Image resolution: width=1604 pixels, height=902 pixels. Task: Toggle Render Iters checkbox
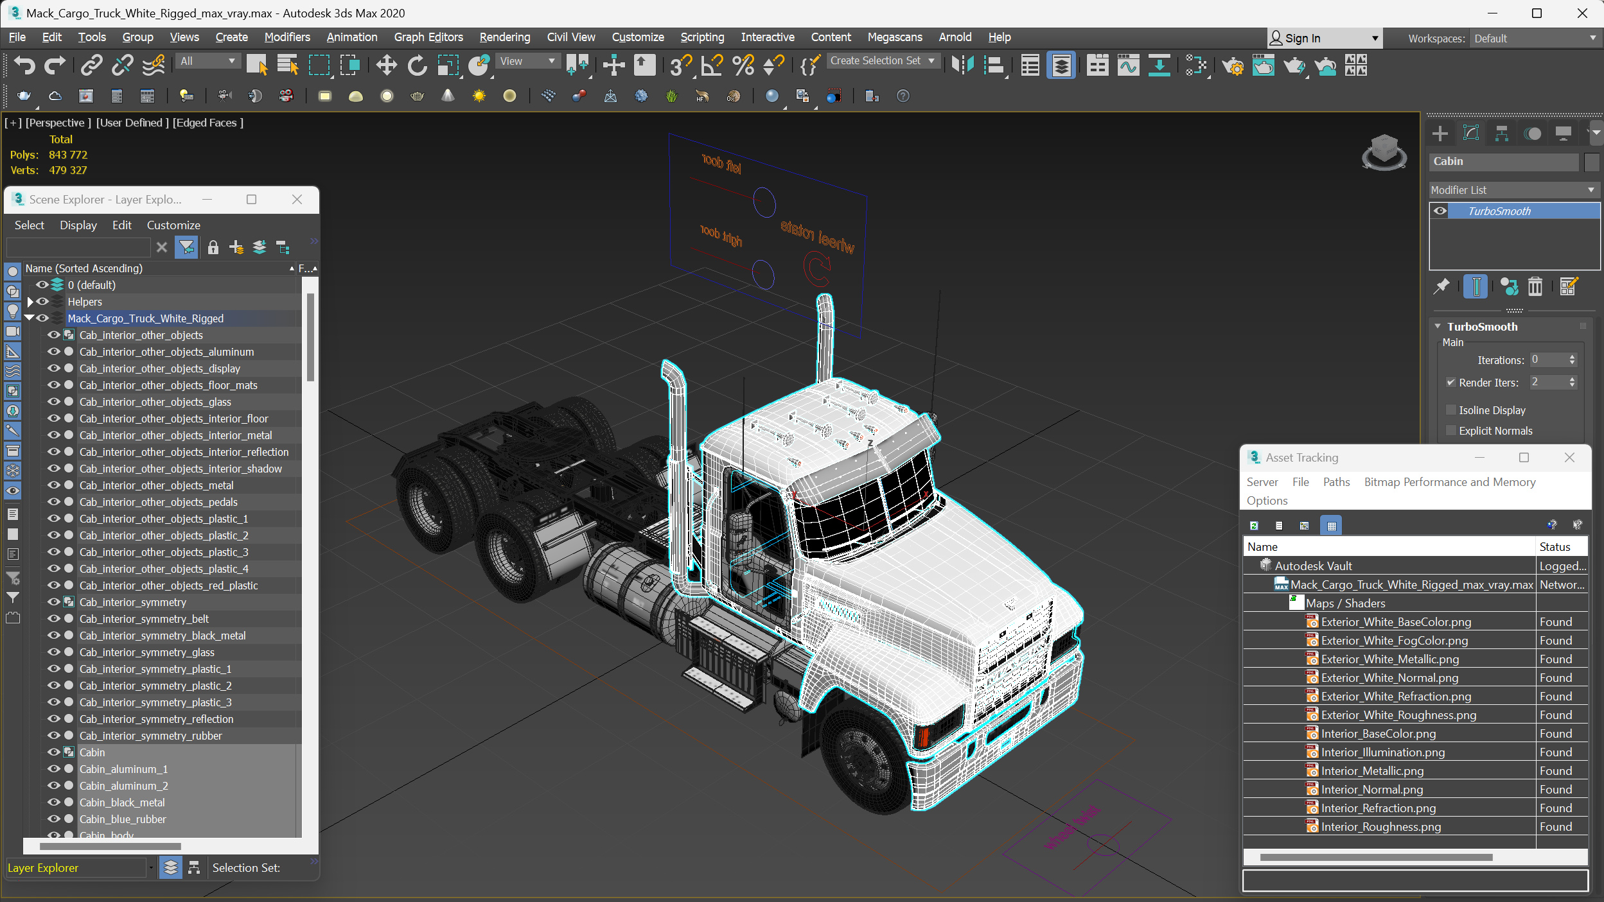[x=1450, y=382]
